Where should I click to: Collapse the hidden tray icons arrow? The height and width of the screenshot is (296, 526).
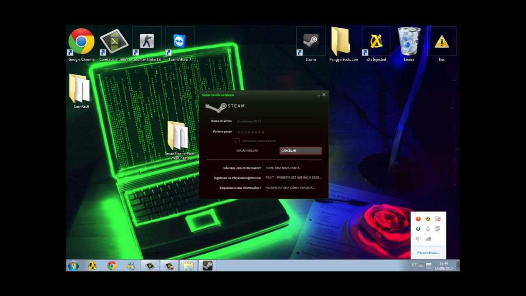[428, 266]
